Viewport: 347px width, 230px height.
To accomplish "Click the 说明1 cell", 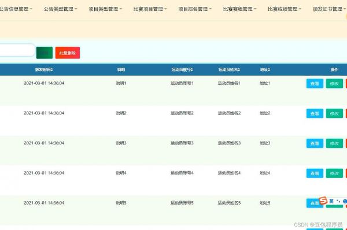I will click(x=121, y=83).
